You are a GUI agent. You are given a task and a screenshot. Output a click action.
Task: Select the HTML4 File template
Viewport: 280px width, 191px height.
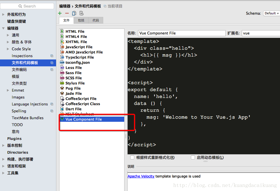coord(92,36)
